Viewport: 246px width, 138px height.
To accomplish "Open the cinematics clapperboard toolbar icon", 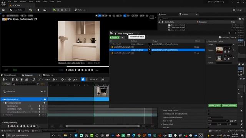I will click(x=45, y=10).
